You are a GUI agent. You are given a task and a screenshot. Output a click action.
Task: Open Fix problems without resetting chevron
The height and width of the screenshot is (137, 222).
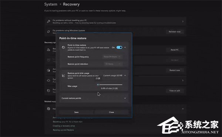click(x=183, y=21)
